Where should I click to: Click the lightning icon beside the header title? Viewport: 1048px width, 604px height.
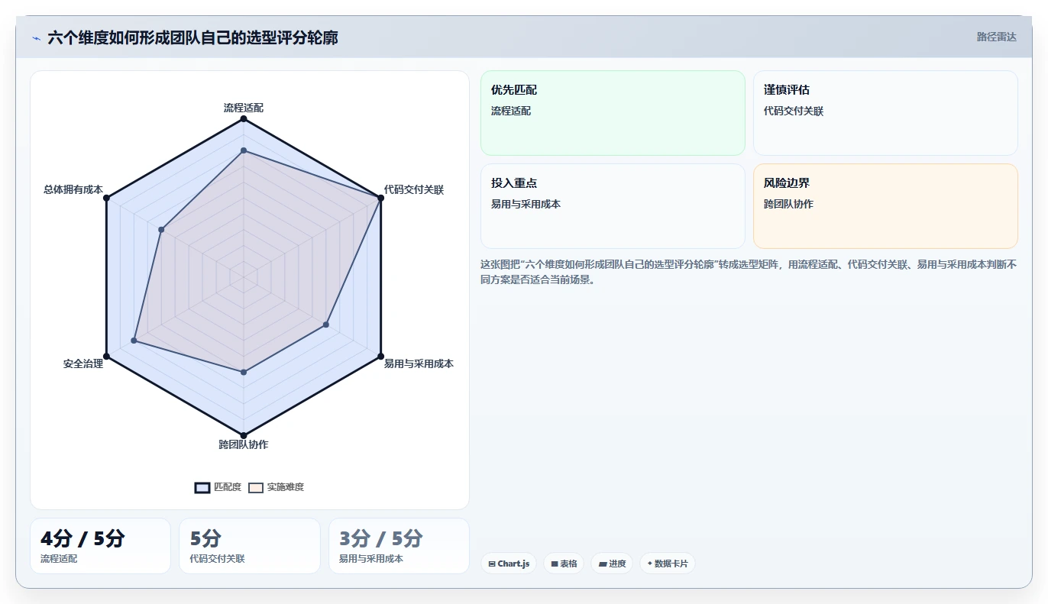point(36,37)
